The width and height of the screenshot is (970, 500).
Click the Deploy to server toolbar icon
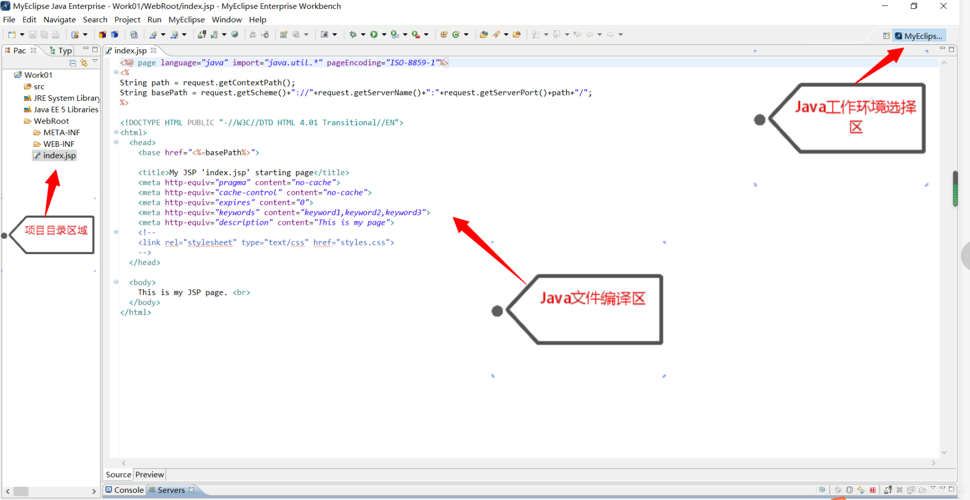coord(202,34)
